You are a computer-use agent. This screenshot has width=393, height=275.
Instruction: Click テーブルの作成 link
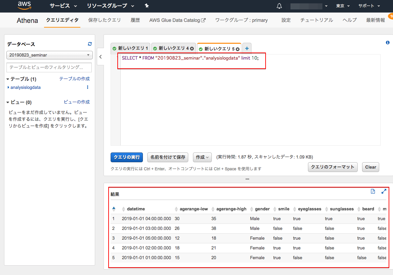(74, 79)
